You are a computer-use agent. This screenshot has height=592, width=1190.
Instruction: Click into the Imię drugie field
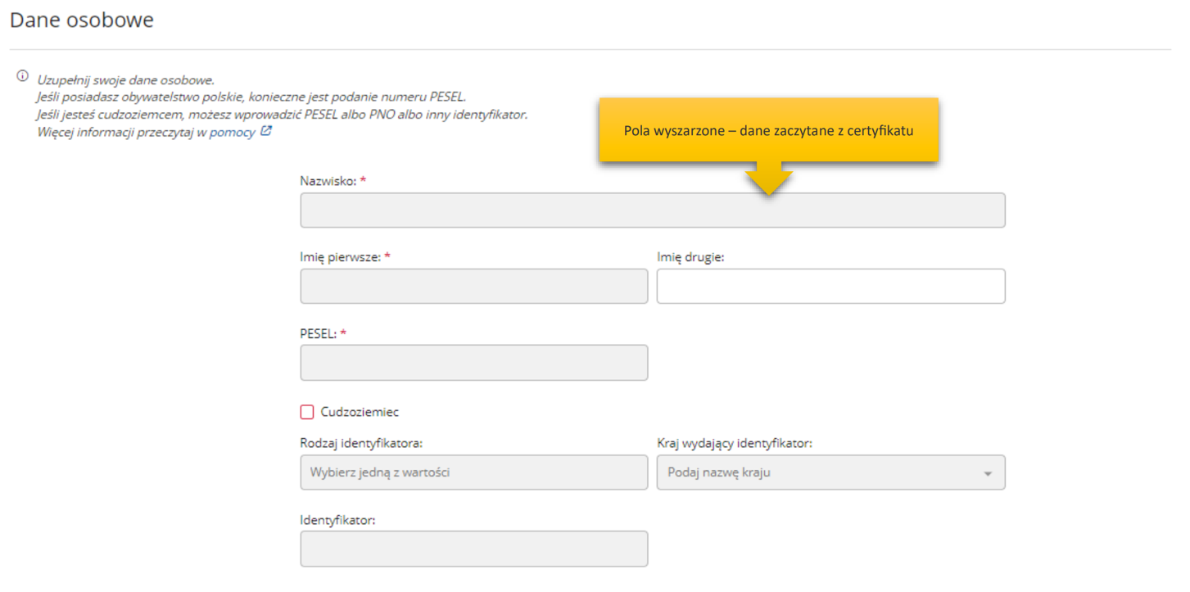(x=830, y=286)
